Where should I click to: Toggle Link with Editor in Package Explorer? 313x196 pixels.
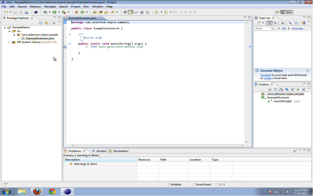46,23
